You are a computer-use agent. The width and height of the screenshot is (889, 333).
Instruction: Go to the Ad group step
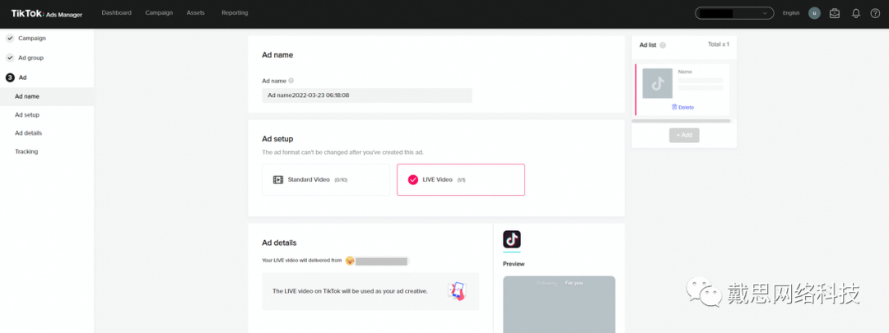[30, 58]
